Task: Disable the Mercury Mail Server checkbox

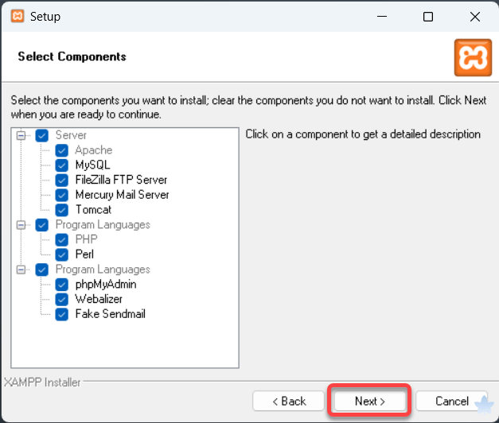Action: (x=62, y=195)
